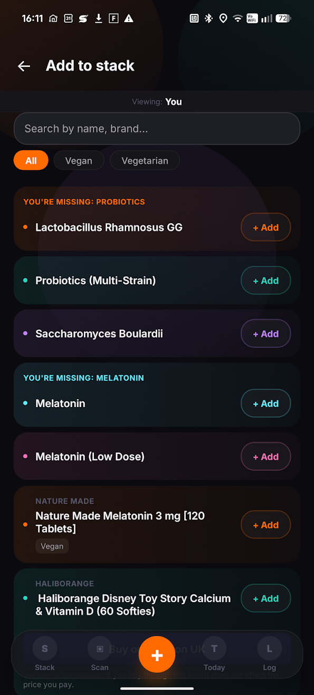314x695 pixels.
Task: Open the Scan tab icon
Action: [x=100, y=649]
